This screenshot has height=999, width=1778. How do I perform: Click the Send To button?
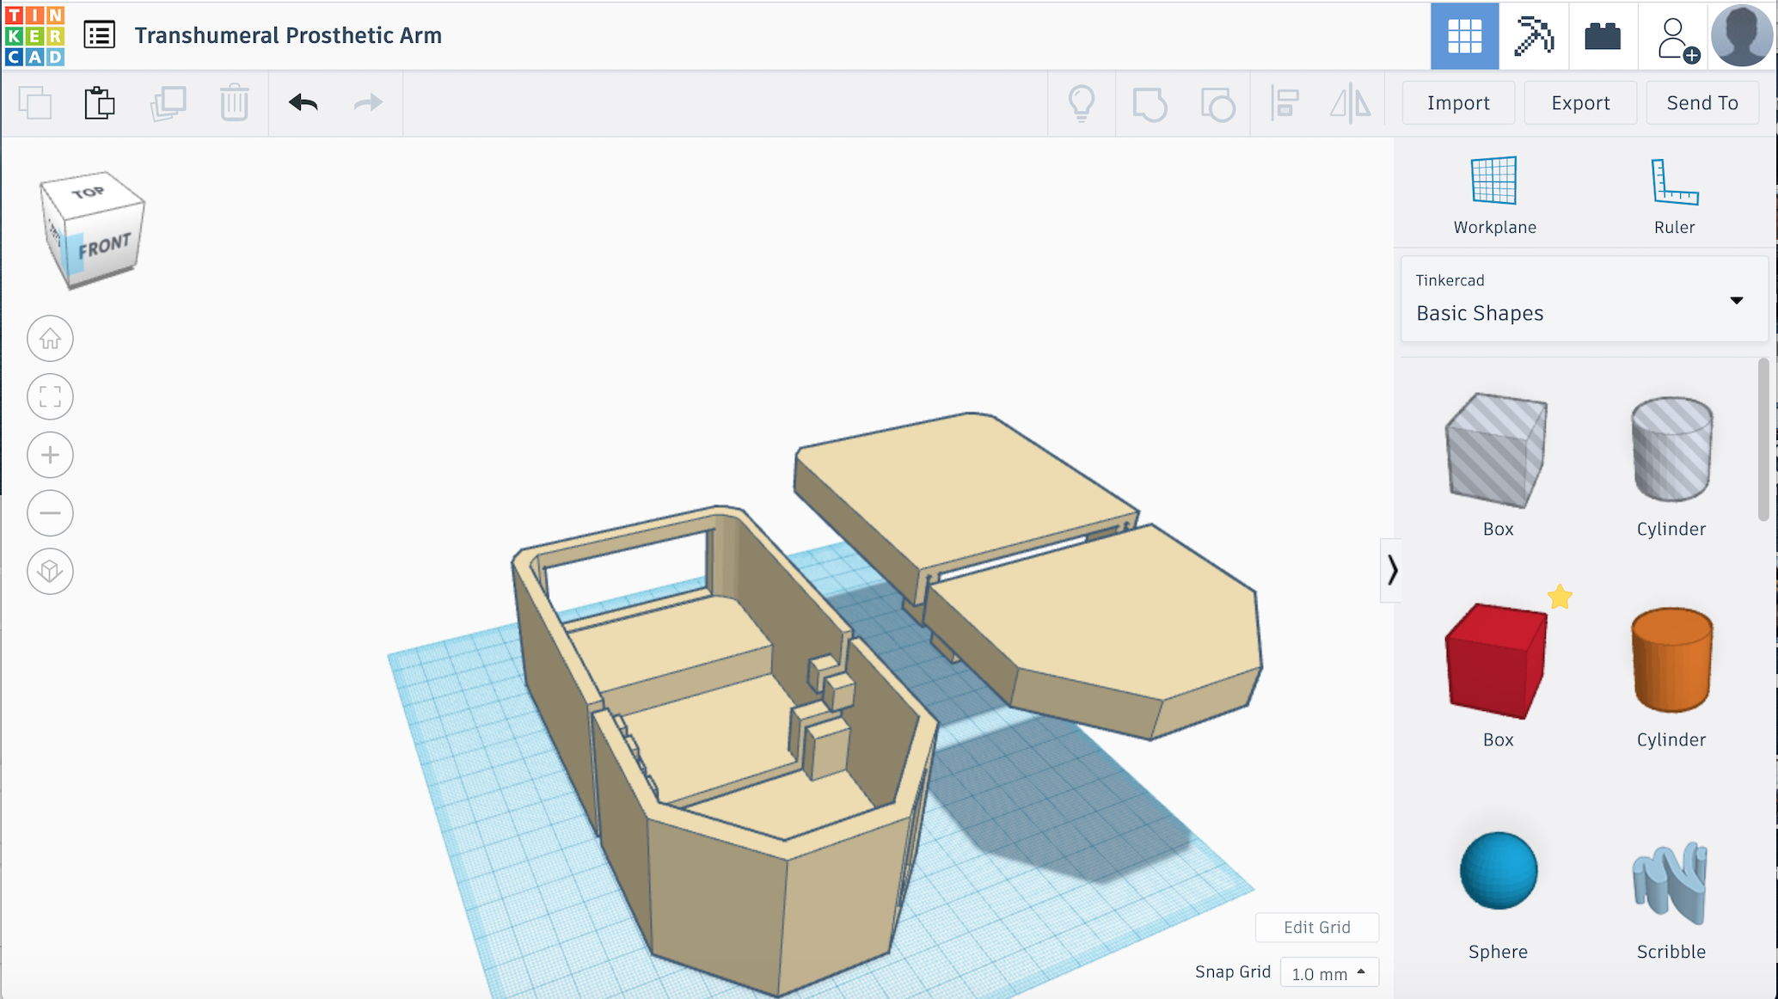[x=1702, y=103]
